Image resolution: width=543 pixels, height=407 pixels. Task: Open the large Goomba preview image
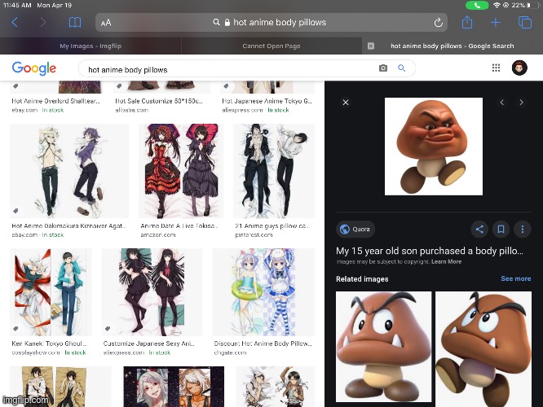(434, 147)
